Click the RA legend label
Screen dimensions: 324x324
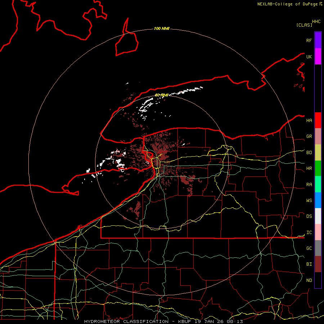(x=309, y=185)
